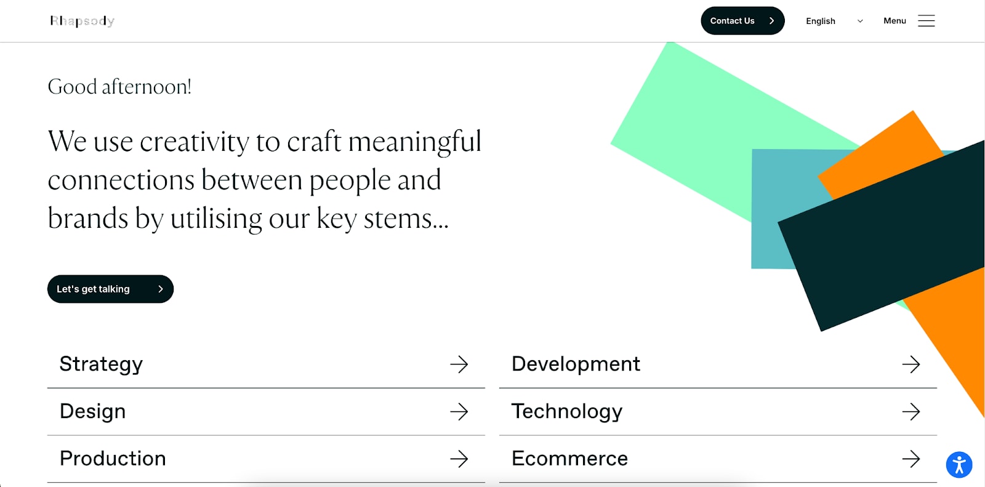Open the Design link
The width and height of the screenshot is (985, 487).
coord(93,411)
